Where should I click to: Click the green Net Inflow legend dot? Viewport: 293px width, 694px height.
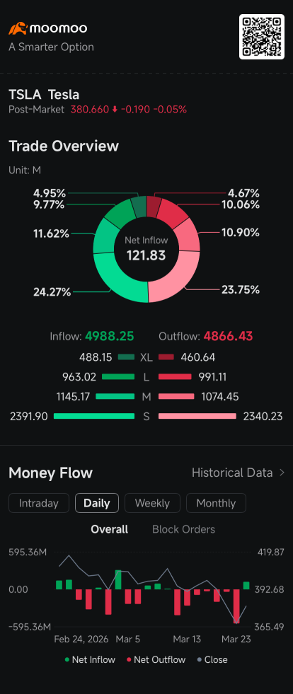click(x=67, y=659)
